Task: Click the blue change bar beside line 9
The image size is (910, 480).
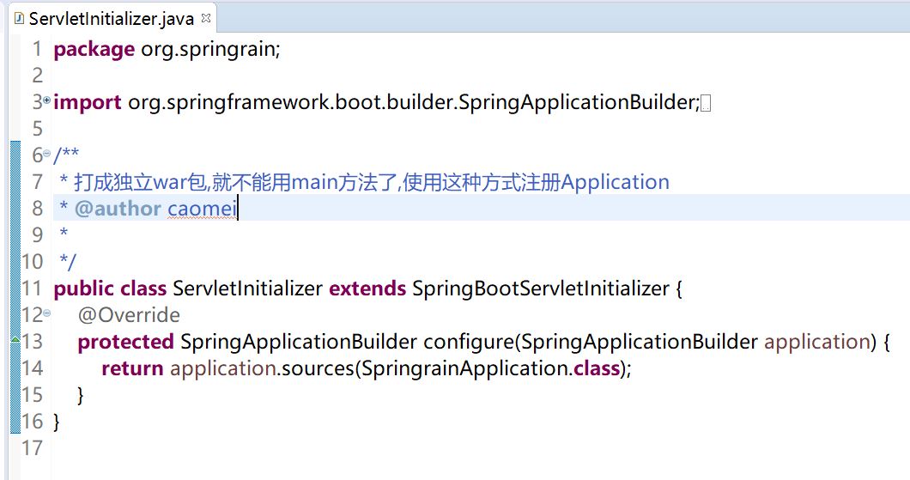Action: [x=15, y=235]
